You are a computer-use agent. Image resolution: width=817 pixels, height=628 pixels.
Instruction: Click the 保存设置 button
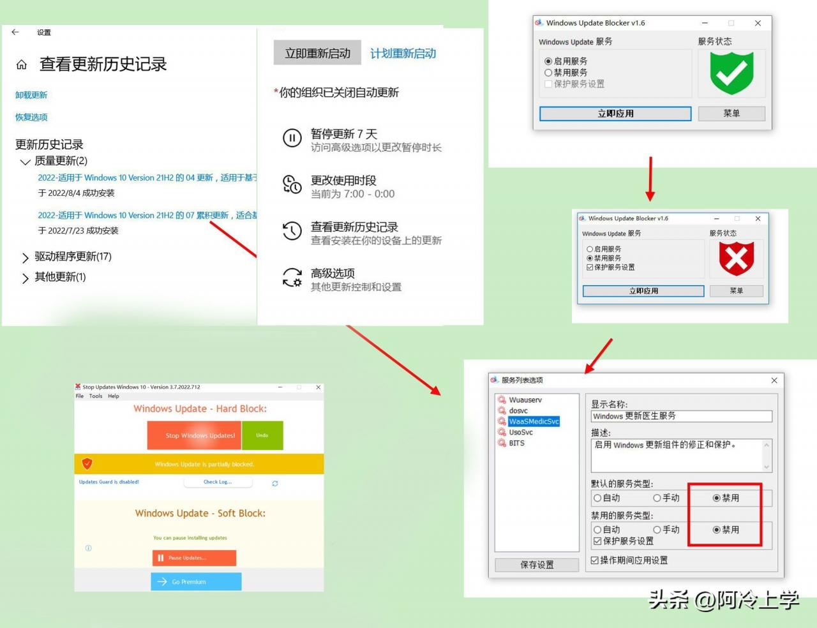tap(537, 565)
